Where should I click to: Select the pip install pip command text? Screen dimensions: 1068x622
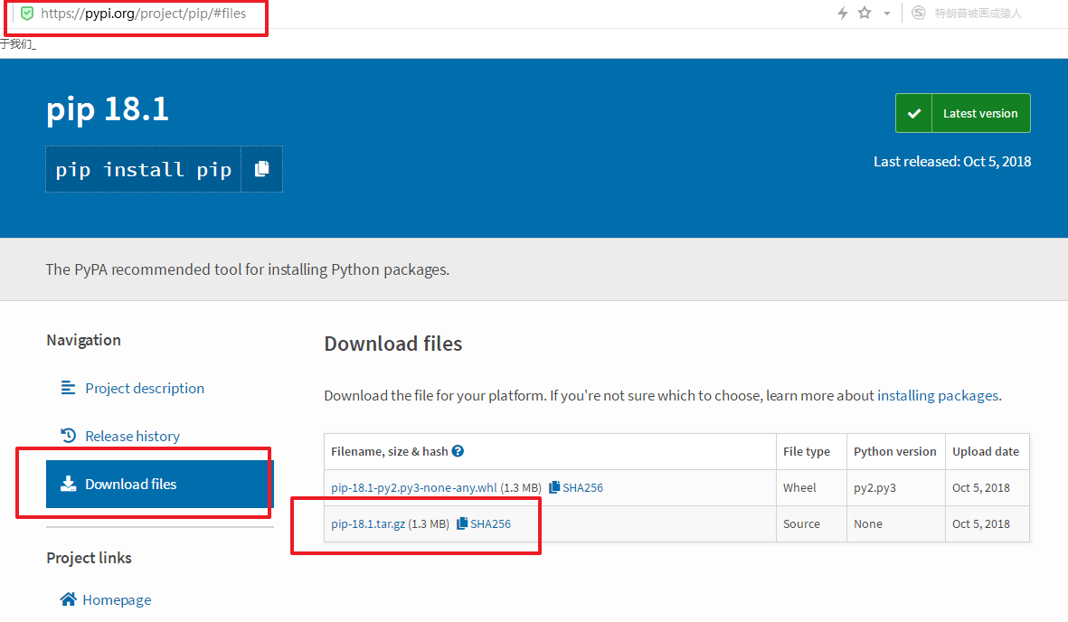[x=144, y=170]
